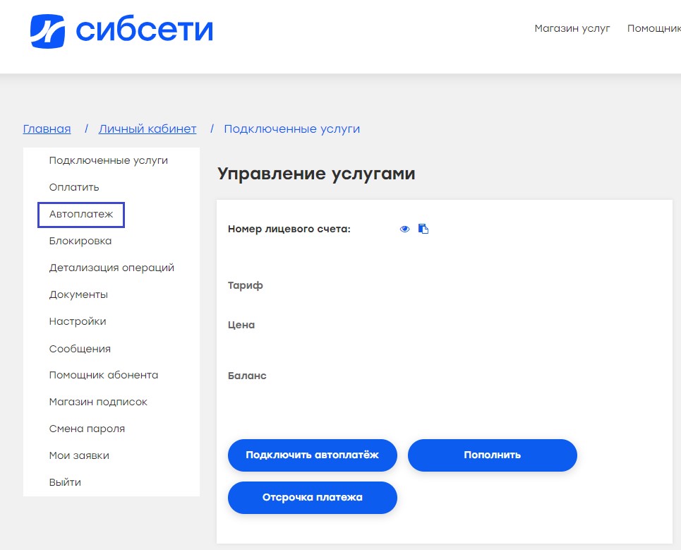The width and height of the screenshot is (681, 550).
Task: Open Магазин подписок in the sidebar
Action: pyautogui.click(x=98, y=402)
